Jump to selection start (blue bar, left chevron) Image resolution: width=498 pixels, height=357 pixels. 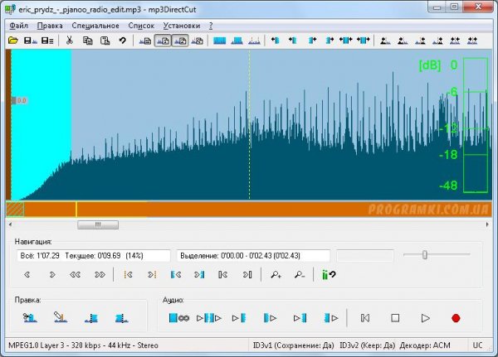[x=176, y=274]
